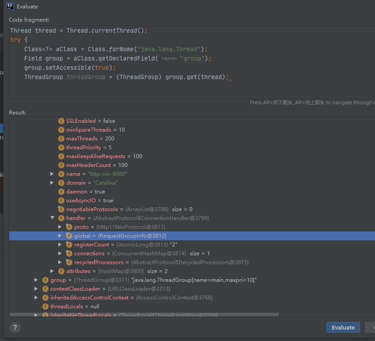Click the field icon beside inheritedAccessControlContext
375x341 pixels.
45,298
